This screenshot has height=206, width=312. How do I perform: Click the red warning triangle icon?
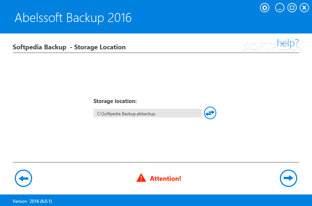click(141, 178)
